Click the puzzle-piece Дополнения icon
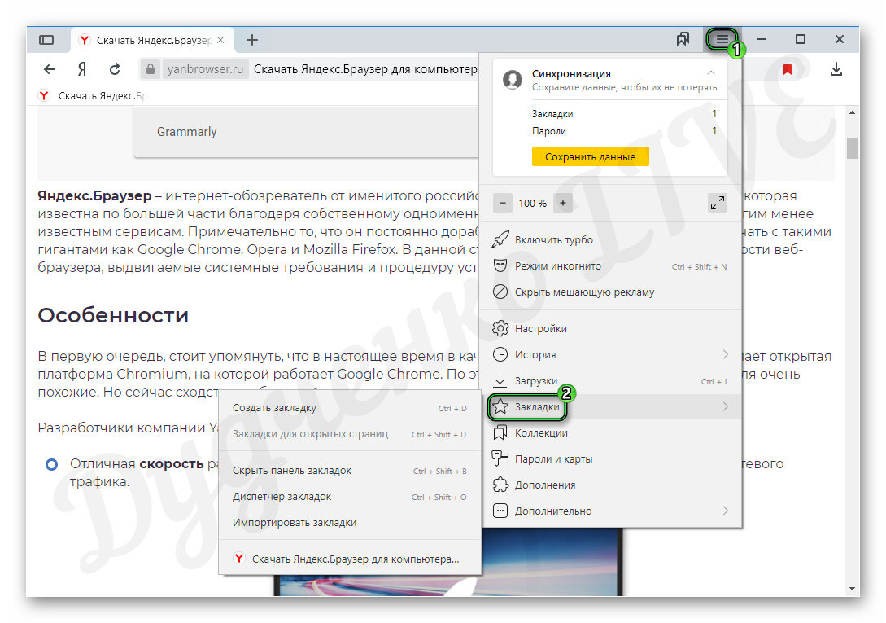The image size is (886, 623). pyautogui.click(x=500, y=485)
